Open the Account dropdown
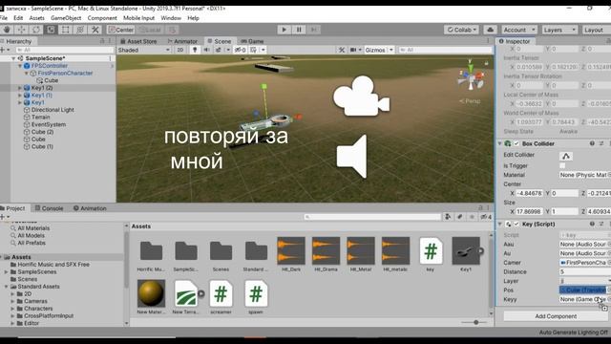Image resolution: width=611 pixels, height=344 pixels. [x=519, y=30]
